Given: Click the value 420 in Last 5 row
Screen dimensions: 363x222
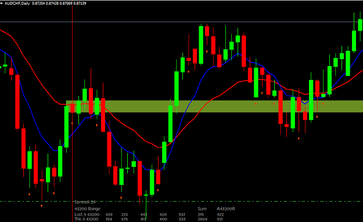Looking at the screenshot, I should coord(163,214).
